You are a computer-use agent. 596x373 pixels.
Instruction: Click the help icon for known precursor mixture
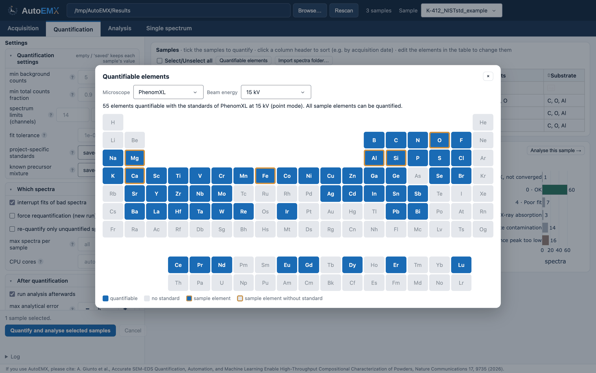(72, 170)
